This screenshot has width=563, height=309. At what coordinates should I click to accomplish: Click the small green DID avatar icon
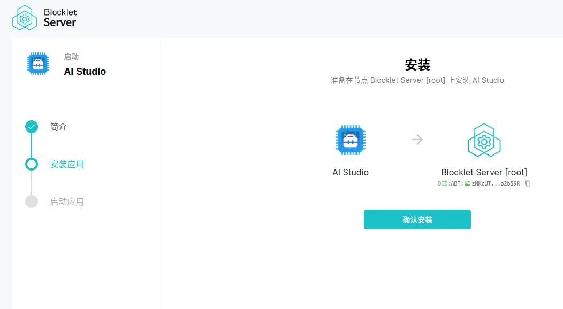[468, 183]
